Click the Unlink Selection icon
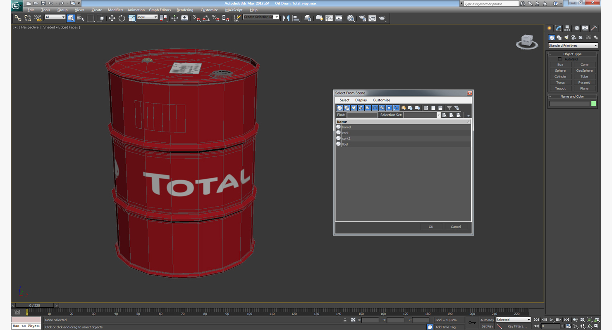 [x=28, y=18]
